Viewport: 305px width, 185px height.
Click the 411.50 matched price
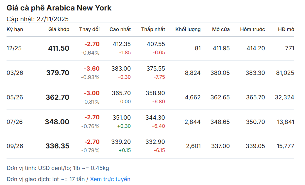[59, 48]
